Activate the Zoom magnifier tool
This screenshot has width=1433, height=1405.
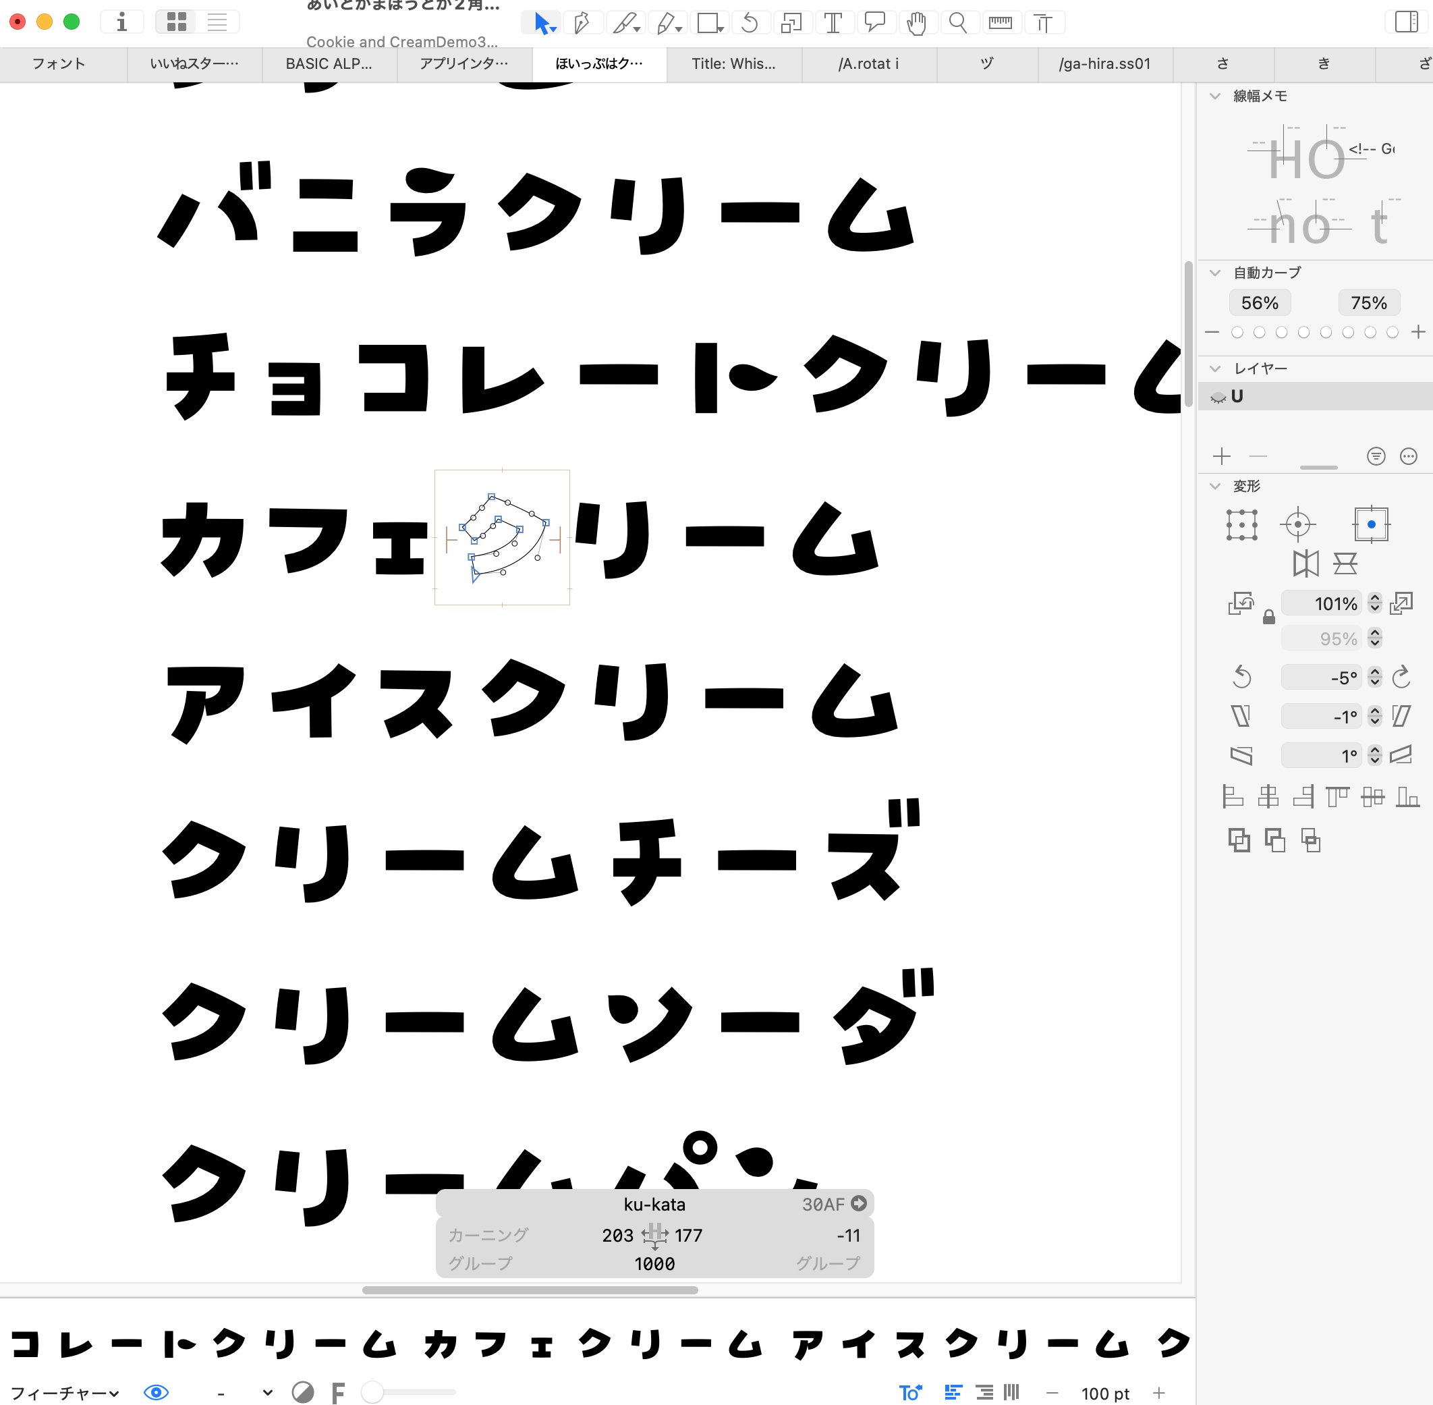(x=957, y=24)
